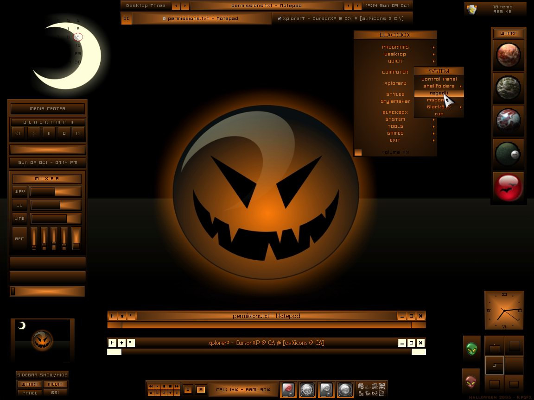Viewport: 534px width, 400px height.
Task: Click the MEDIA sidebar button
Action: [x=55, y=384]
